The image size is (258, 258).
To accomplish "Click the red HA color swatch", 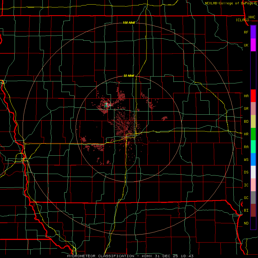I will coord(253,96).
